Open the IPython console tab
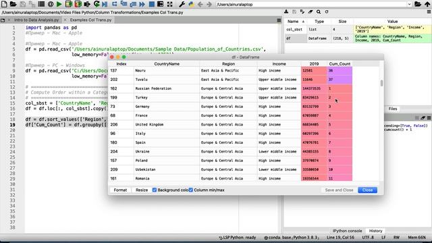Viewport: 432px width, 243px height. point(347,231)
